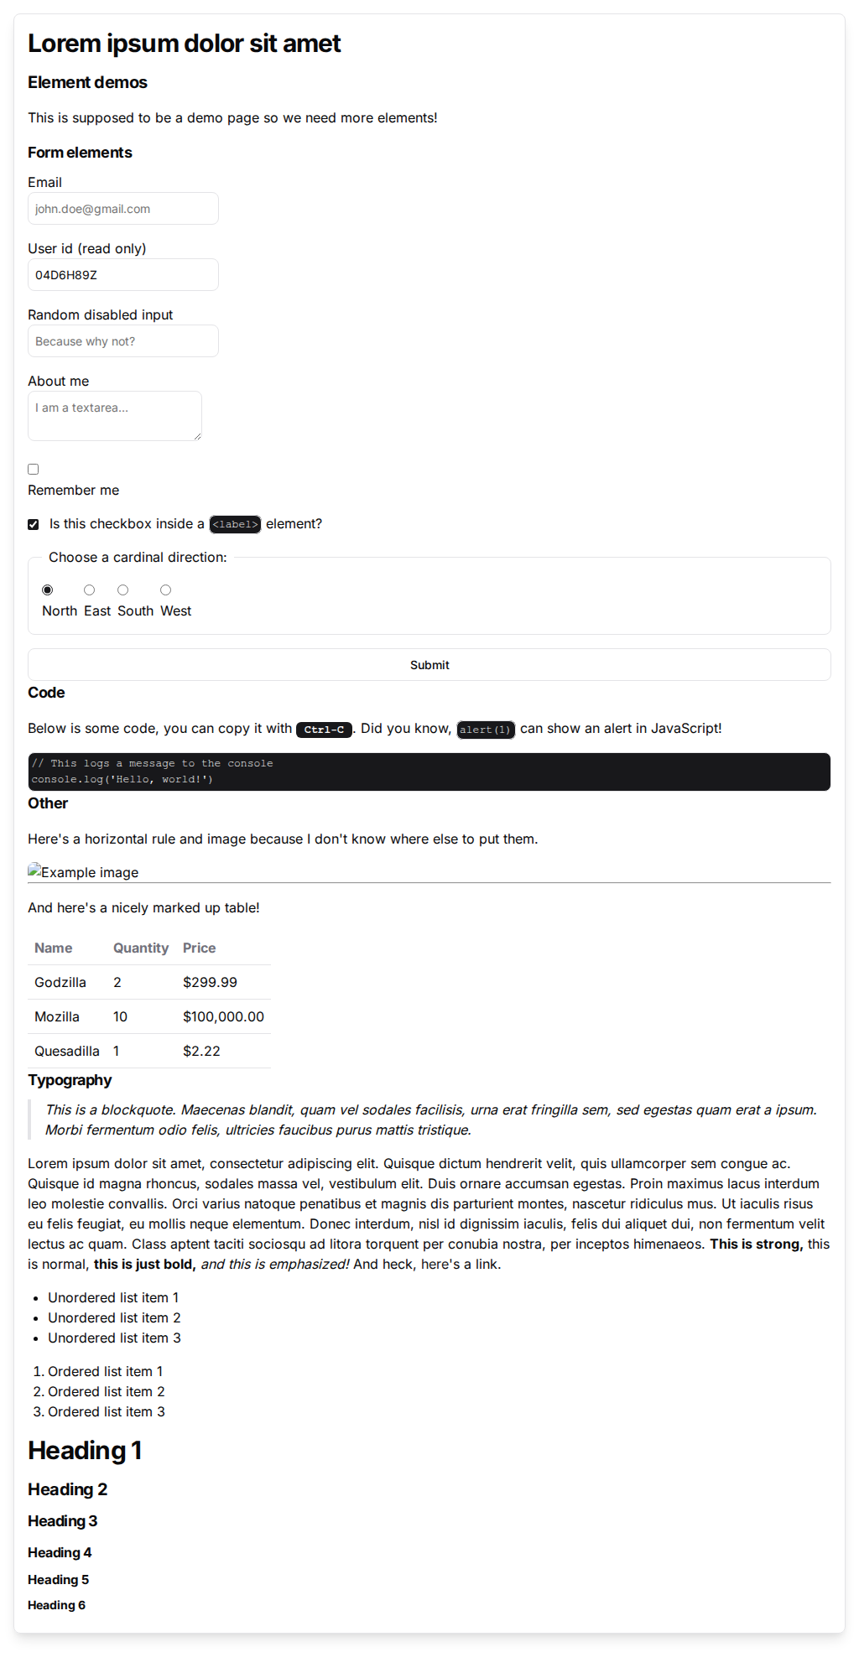
Task: Click the console.log code block
Action: (x=429, y=772)
